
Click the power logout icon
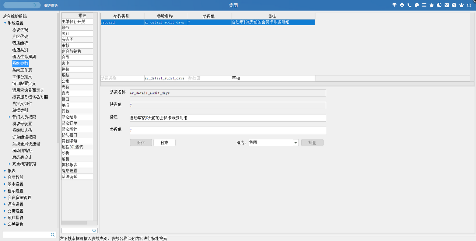coord(469,5)
